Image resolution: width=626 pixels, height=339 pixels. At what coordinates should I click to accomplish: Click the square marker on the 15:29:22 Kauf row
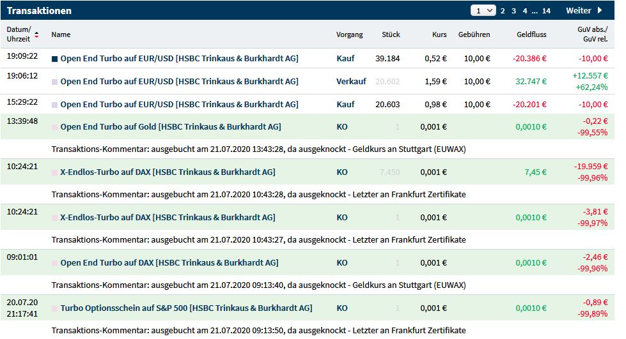[x=54, y=105]
